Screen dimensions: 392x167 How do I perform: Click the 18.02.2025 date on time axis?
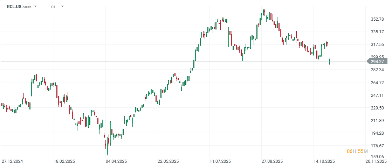[64, 161]
